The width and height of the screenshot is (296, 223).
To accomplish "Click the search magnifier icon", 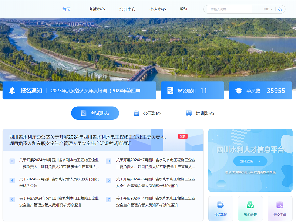I will [280, 9].
